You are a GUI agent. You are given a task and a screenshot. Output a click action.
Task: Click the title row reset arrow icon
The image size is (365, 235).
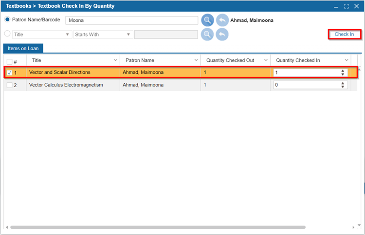point(222,35)
